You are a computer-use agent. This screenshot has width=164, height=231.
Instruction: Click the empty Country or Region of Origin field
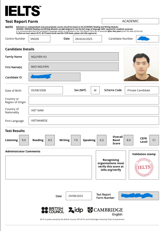[94, 100]
